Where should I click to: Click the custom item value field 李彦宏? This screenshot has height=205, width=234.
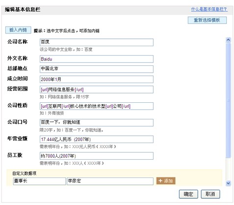(x=110, y=181)
